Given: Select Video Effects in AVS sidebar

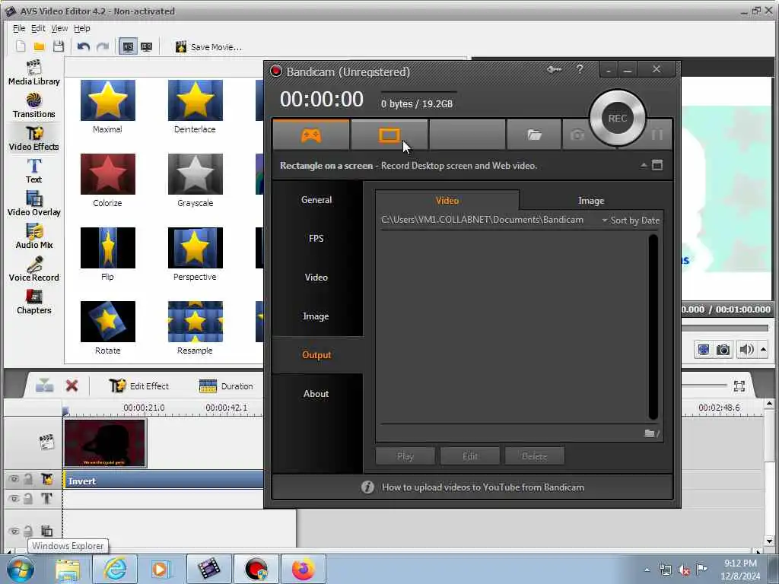Looking at the screenshot, I should tap(33, 138).
